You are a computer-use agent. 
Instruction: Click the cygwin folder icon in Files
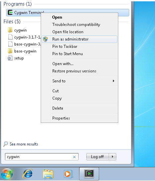click(10, 30)
